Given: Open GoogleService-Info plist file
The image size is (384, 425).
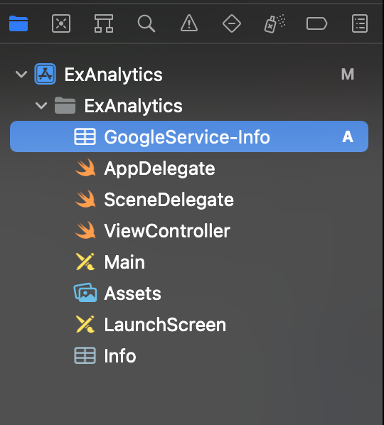Looking at the screenshot, I should point(189,136).
